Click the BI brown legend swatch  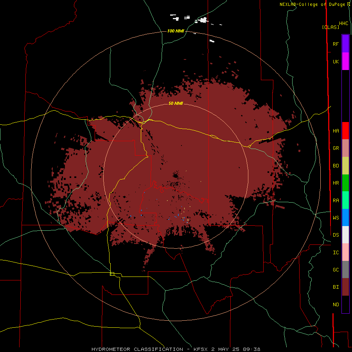point(345,287)
